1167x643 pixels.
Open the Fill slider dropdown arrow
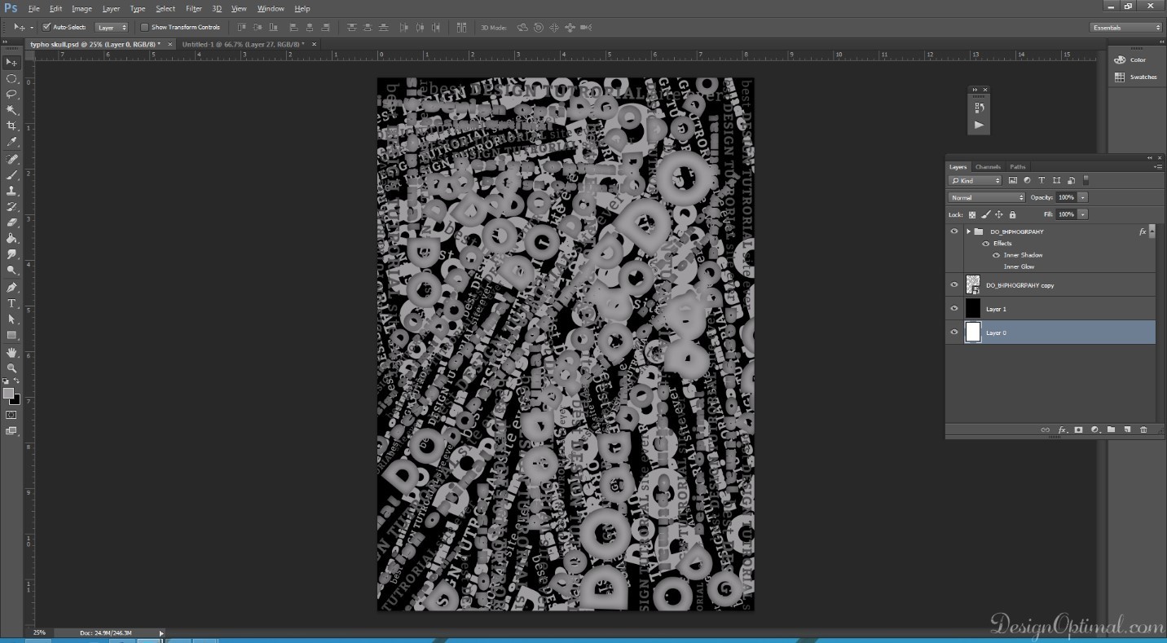[x=1083, y=214]
